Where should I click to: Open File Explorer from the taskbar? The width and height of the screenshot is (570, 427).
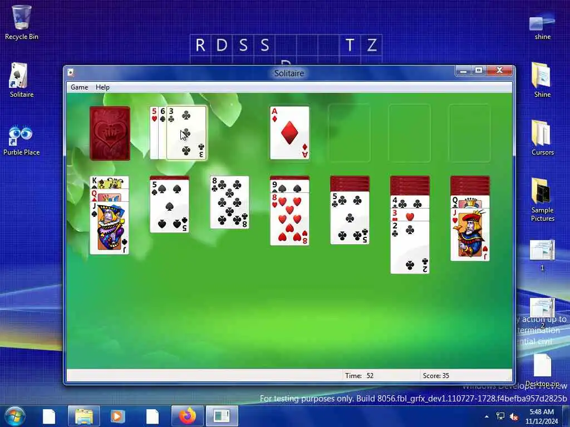[x=84, y=416]
